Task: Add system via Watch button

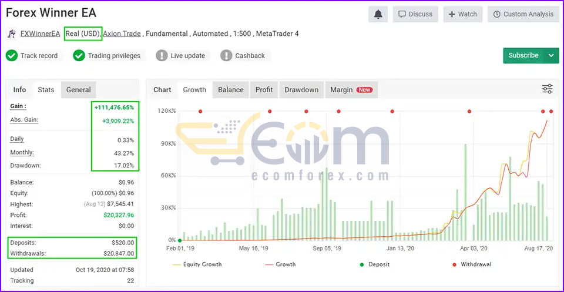Action: pos(463,14)
